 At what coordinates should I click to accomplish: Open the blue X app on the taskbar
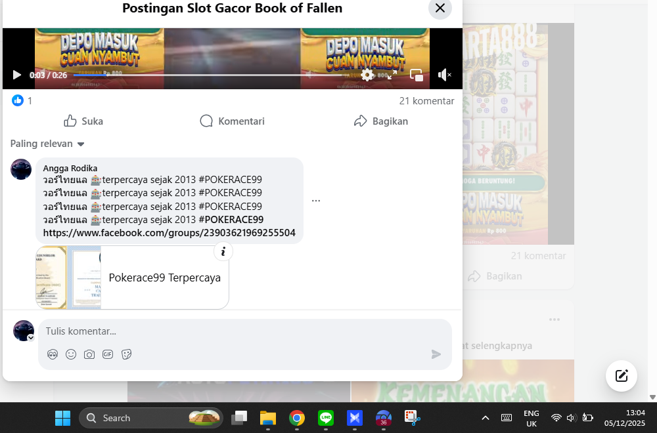click(355, 417)
